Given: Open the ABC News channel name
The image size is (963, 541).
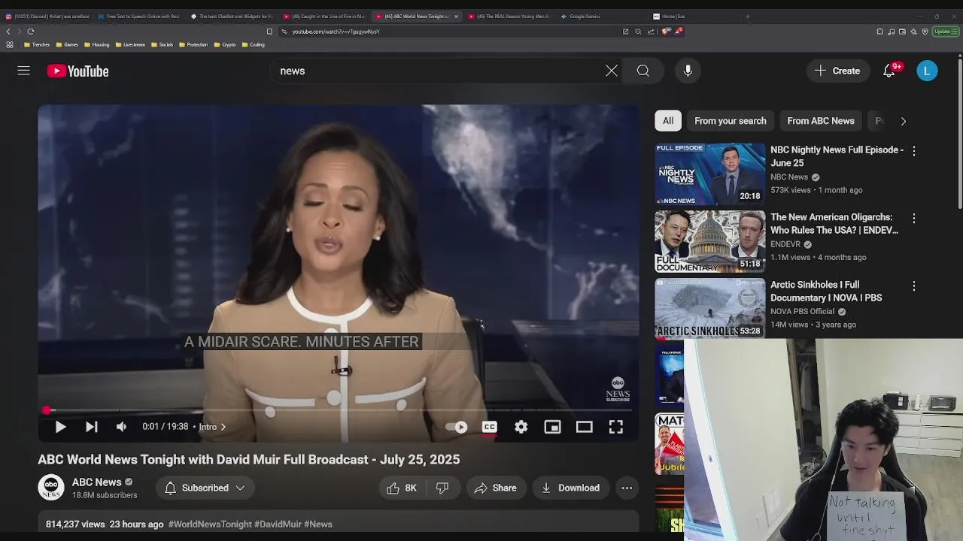Looking at the screenshot, I should click(x=96, y=482).
